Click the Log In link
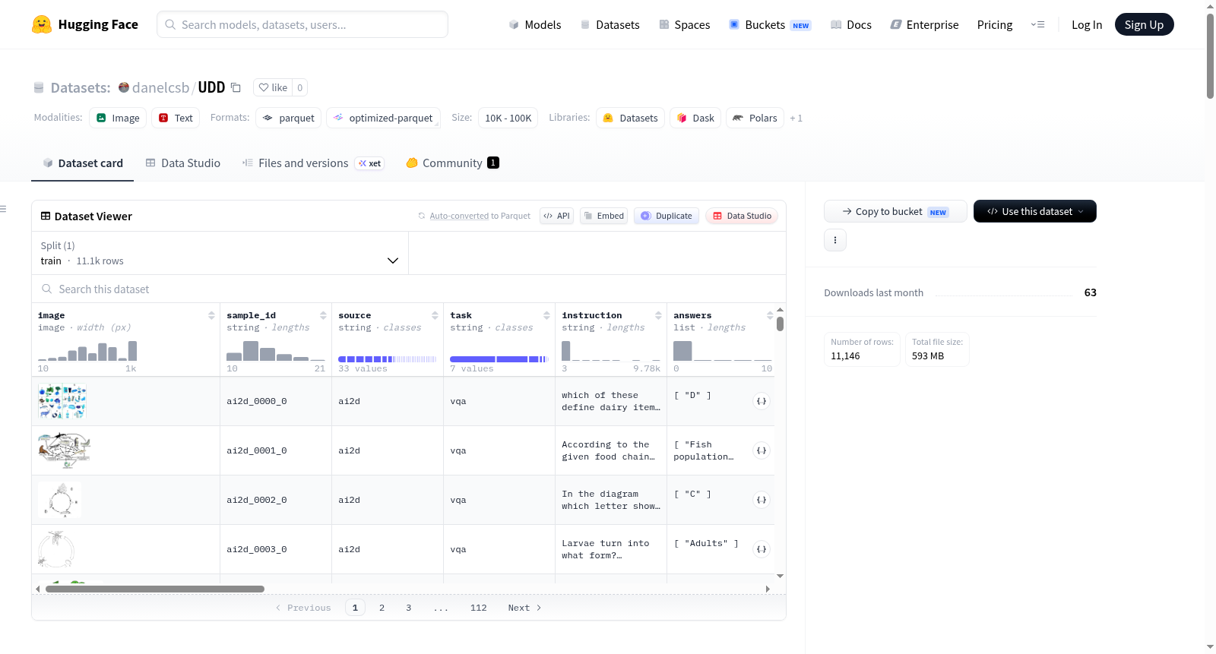Image resolution: width=1216 pixels, height=654 pixels. 1087,24
